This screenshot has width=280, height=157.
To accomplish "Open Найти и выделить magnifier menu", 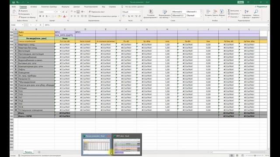I will (x=256, y=14).
